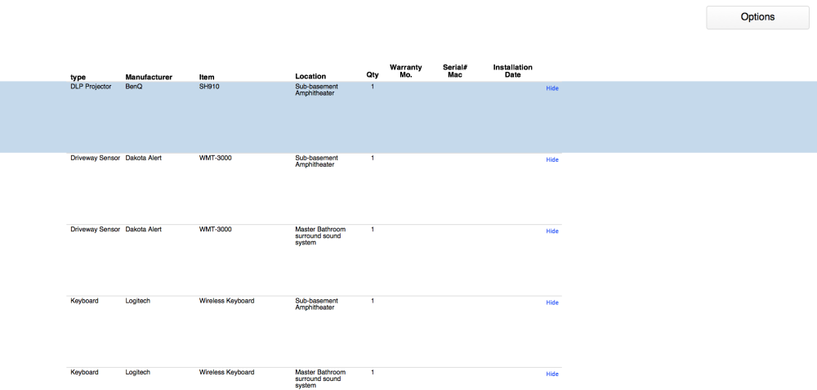Hide the Driveway Sensor row in Master Bathroom
817x390 pixels.
pyautogui.click(x=551, y=231)
